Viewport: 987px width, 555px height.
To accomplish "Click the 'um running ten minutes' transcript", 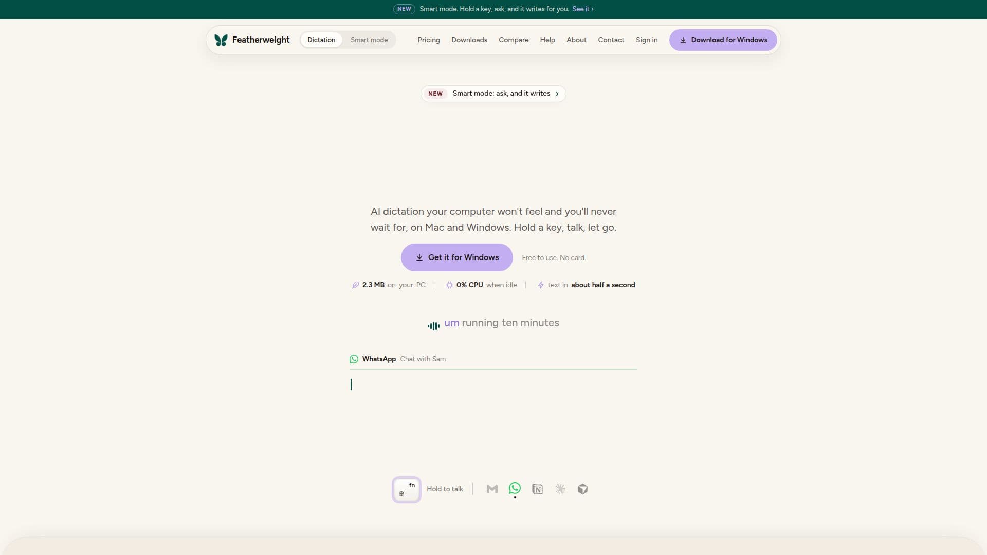I will 502,323.
